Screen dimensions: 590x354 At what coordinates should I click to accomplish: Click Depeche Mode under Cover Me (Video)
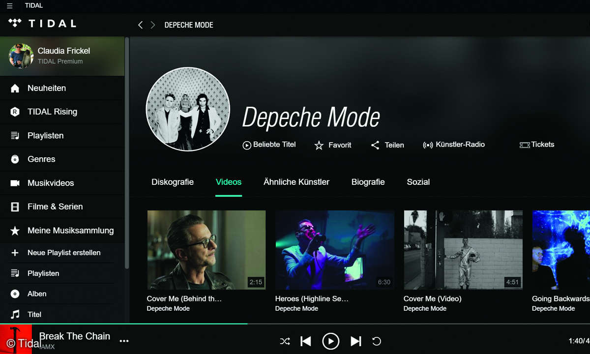click(425, 309)
